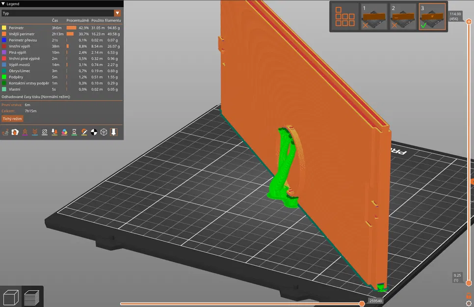Viewport: 474px width, 307px height.
Task: Click the vertical layer slider handle
Action: pyautogui.click(x=469, y=22)
